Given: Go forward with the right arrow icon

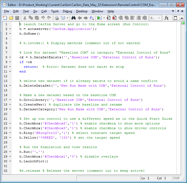Looking at the screenshot, I should (86, 18).
